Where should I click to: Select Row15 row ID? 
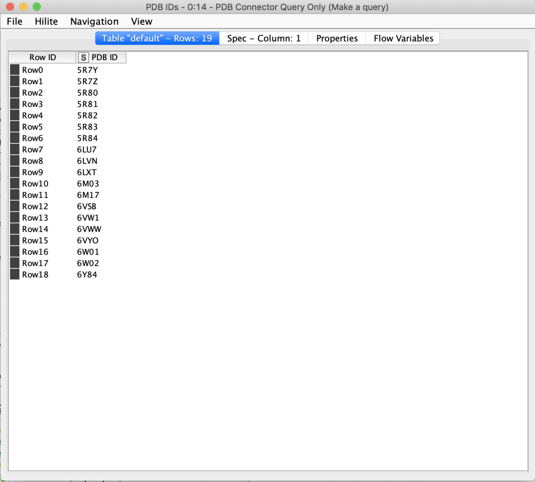click(x=35, y=241)
